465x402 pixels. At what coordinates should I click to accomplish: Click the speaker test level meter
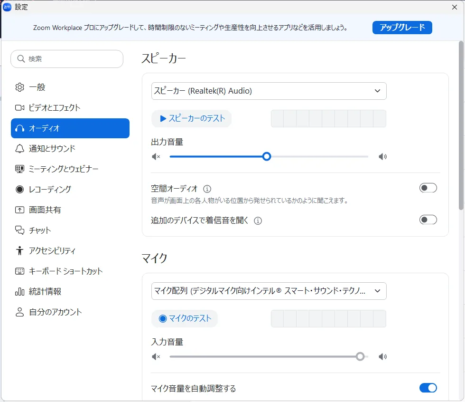coord(328,118)
